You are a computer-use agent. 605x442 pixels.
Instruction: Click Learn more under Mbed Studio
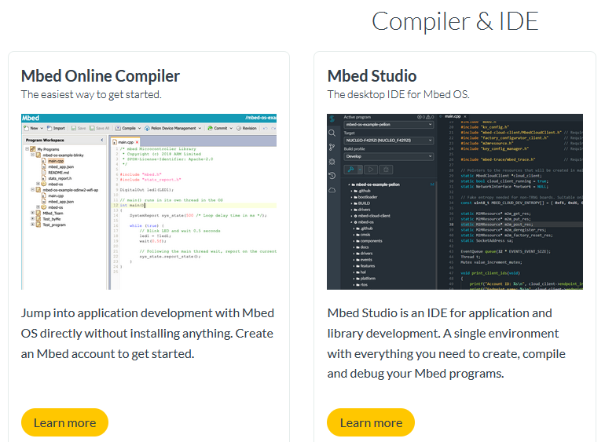pyautogui.click(x=371, y=422)
